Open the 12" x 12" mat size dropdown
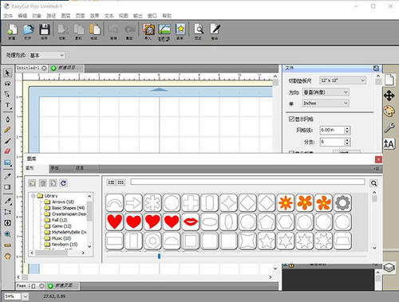 [342, 80]
